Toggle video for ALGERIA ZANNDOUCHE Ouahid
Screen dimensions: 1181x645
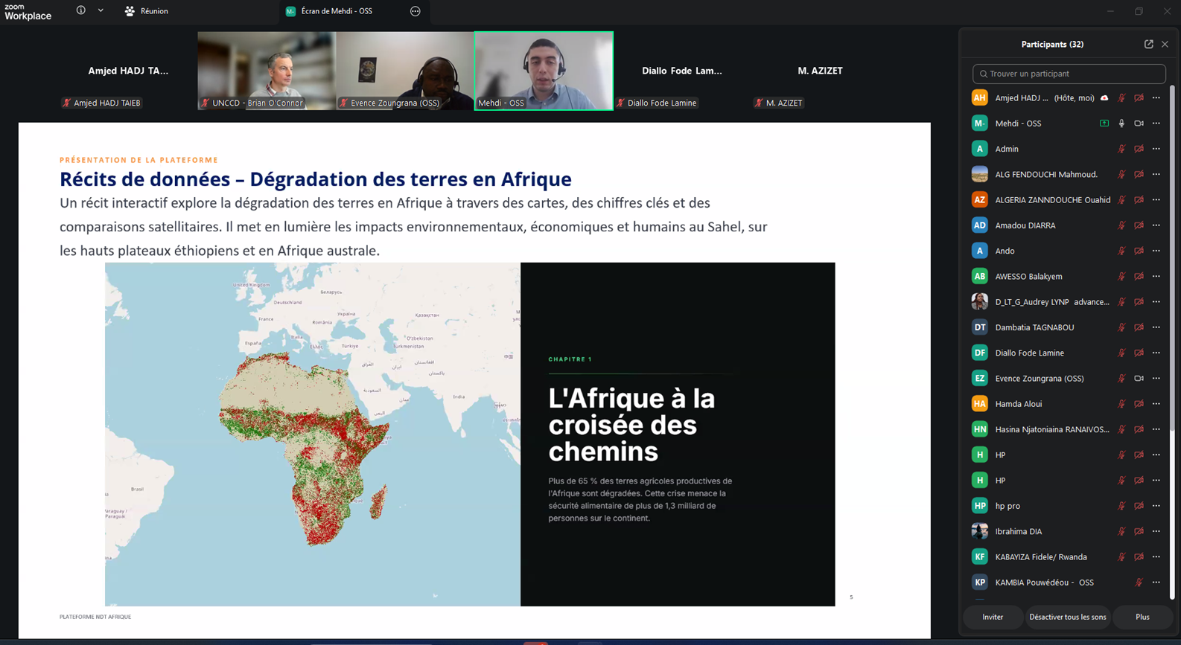tap(1139, 200)
